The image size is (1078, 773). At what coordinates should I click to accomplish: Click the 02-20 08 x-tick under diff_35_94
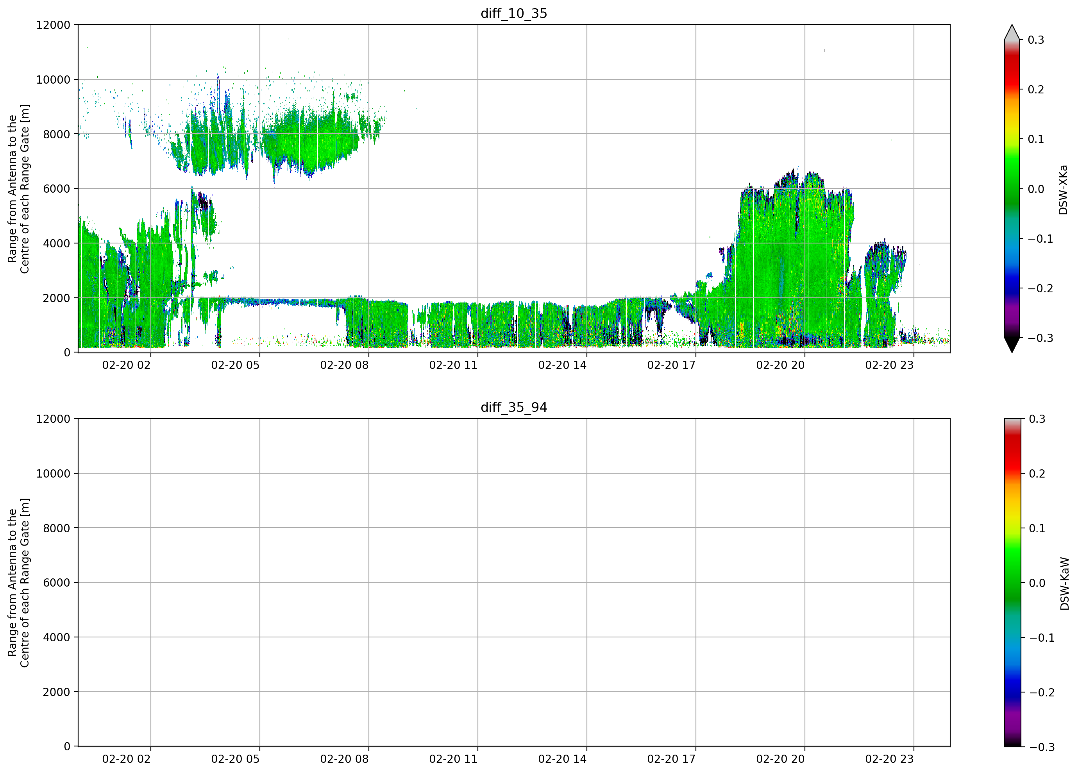(345, 759)
